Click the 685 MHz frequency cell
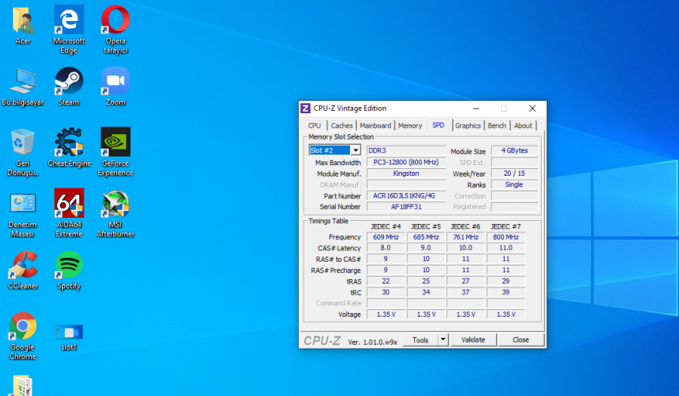 coord(426,237)
